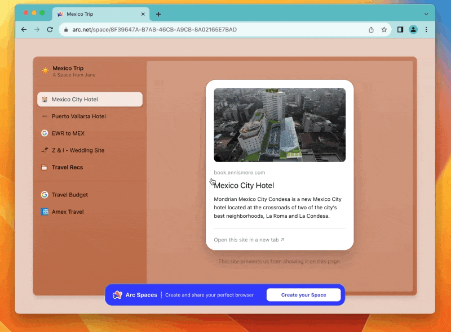
Task: Click the lock icon in the address bar
Action: (66, 30)
